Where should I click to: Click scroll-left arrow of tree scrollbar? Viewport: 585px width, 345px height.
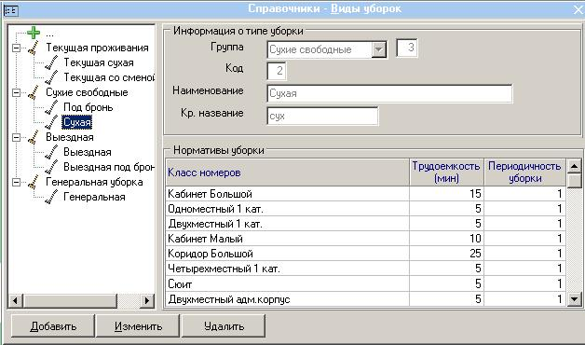tap(15, 300)
